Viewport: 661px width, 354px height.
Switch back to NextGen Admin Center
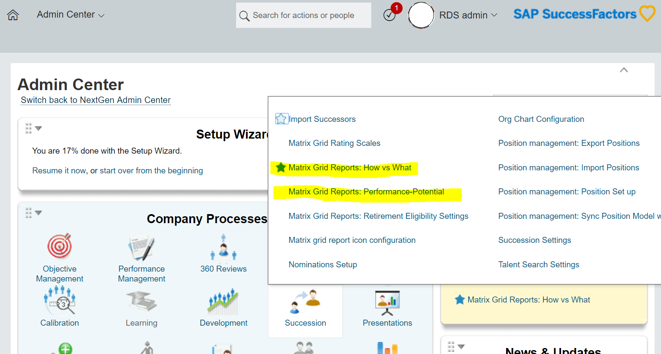coord(96,100)
